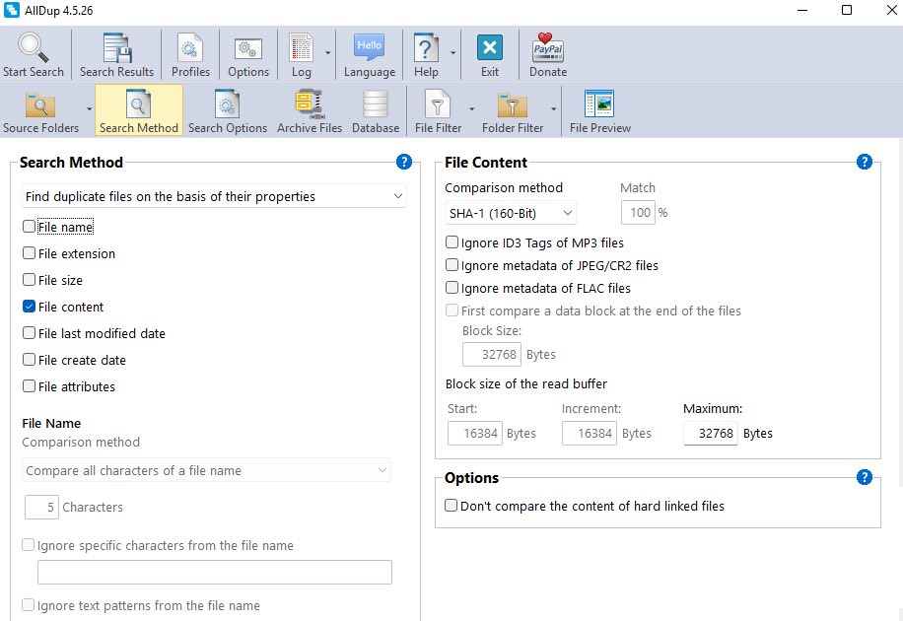The image size is (903, 621).
Task: Click the Start Search magnifier icon
Action: pos(33,48)
